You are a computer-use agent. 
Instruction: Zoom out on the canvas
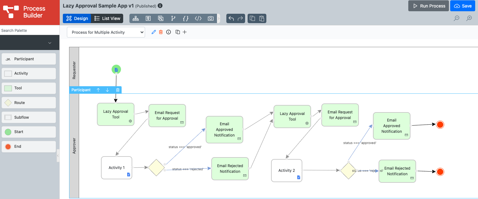pyautogui.click(x=456, y=18)
